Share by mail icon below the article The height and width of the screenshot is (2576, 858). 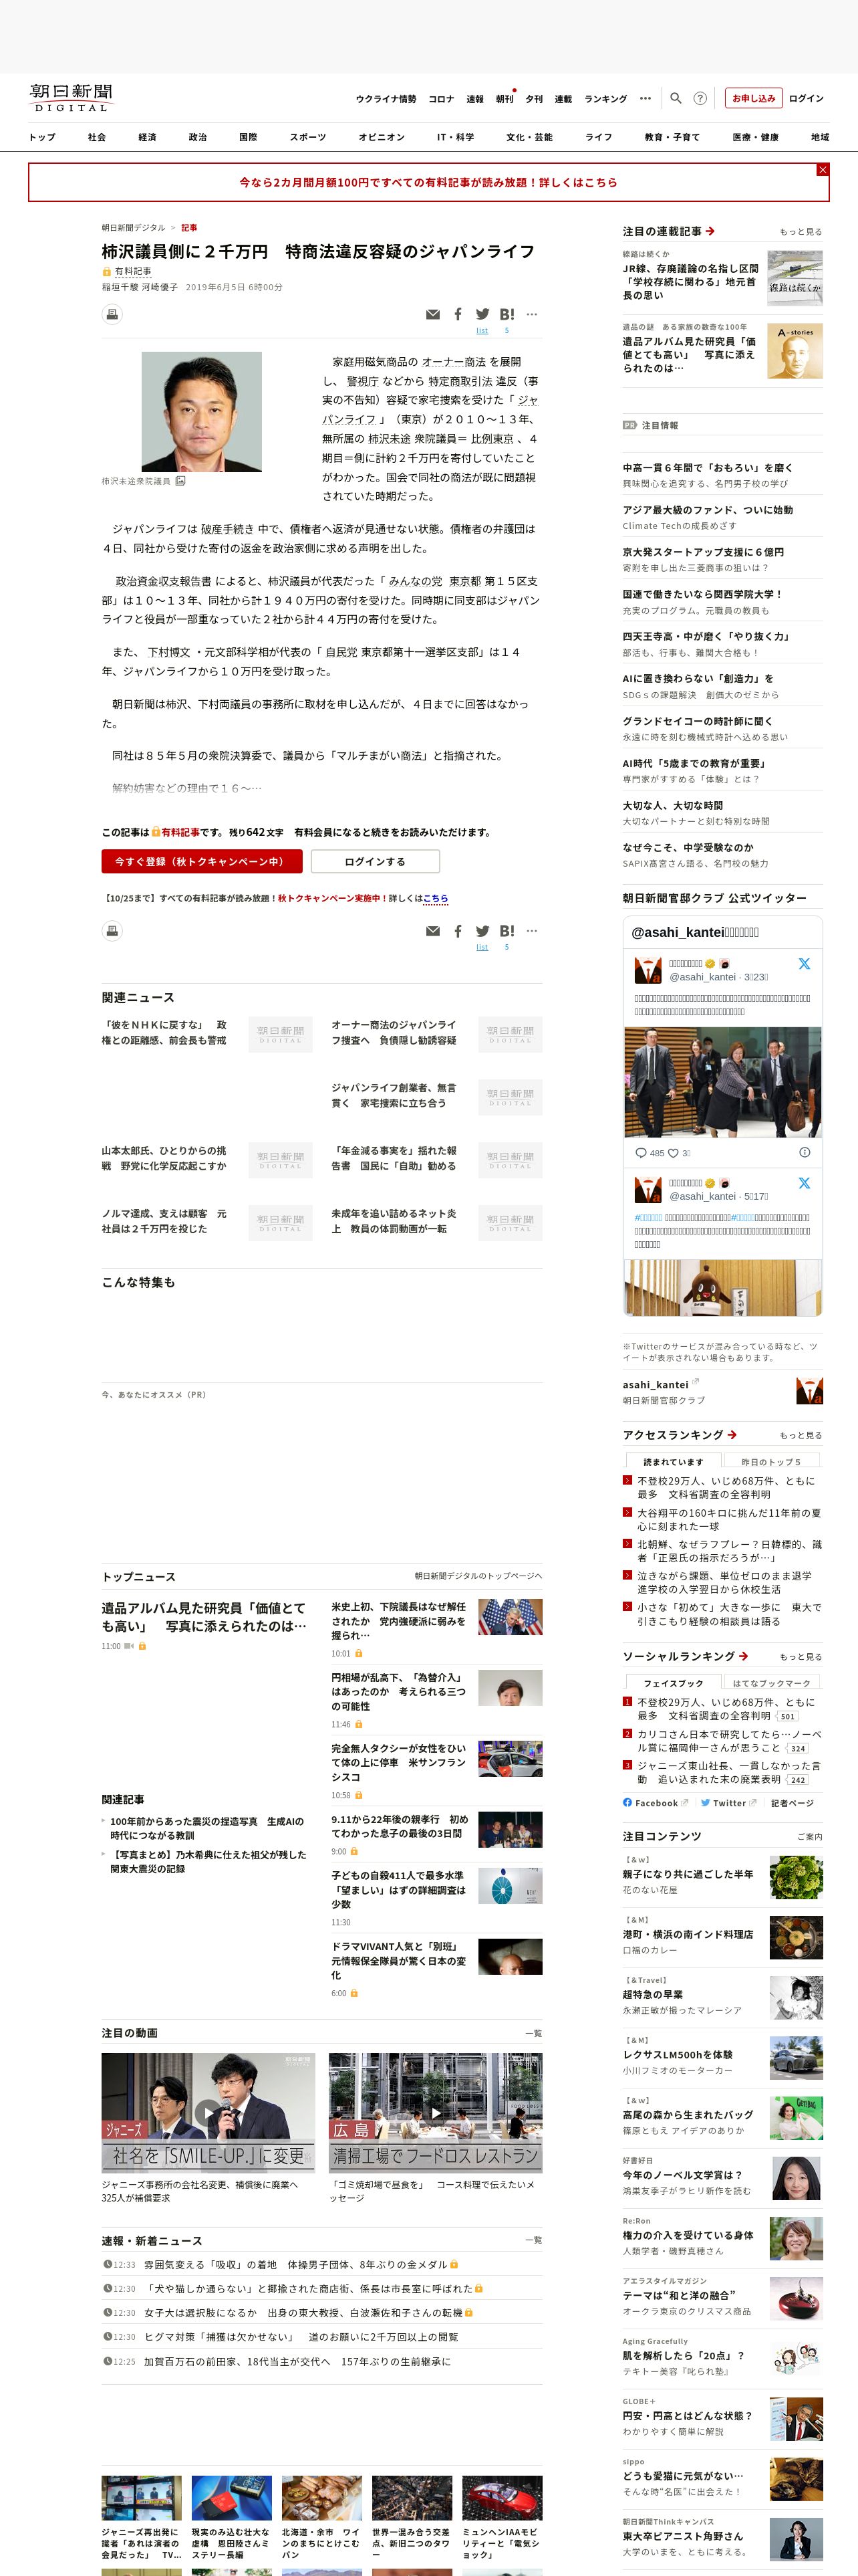(x=432, y=931)
